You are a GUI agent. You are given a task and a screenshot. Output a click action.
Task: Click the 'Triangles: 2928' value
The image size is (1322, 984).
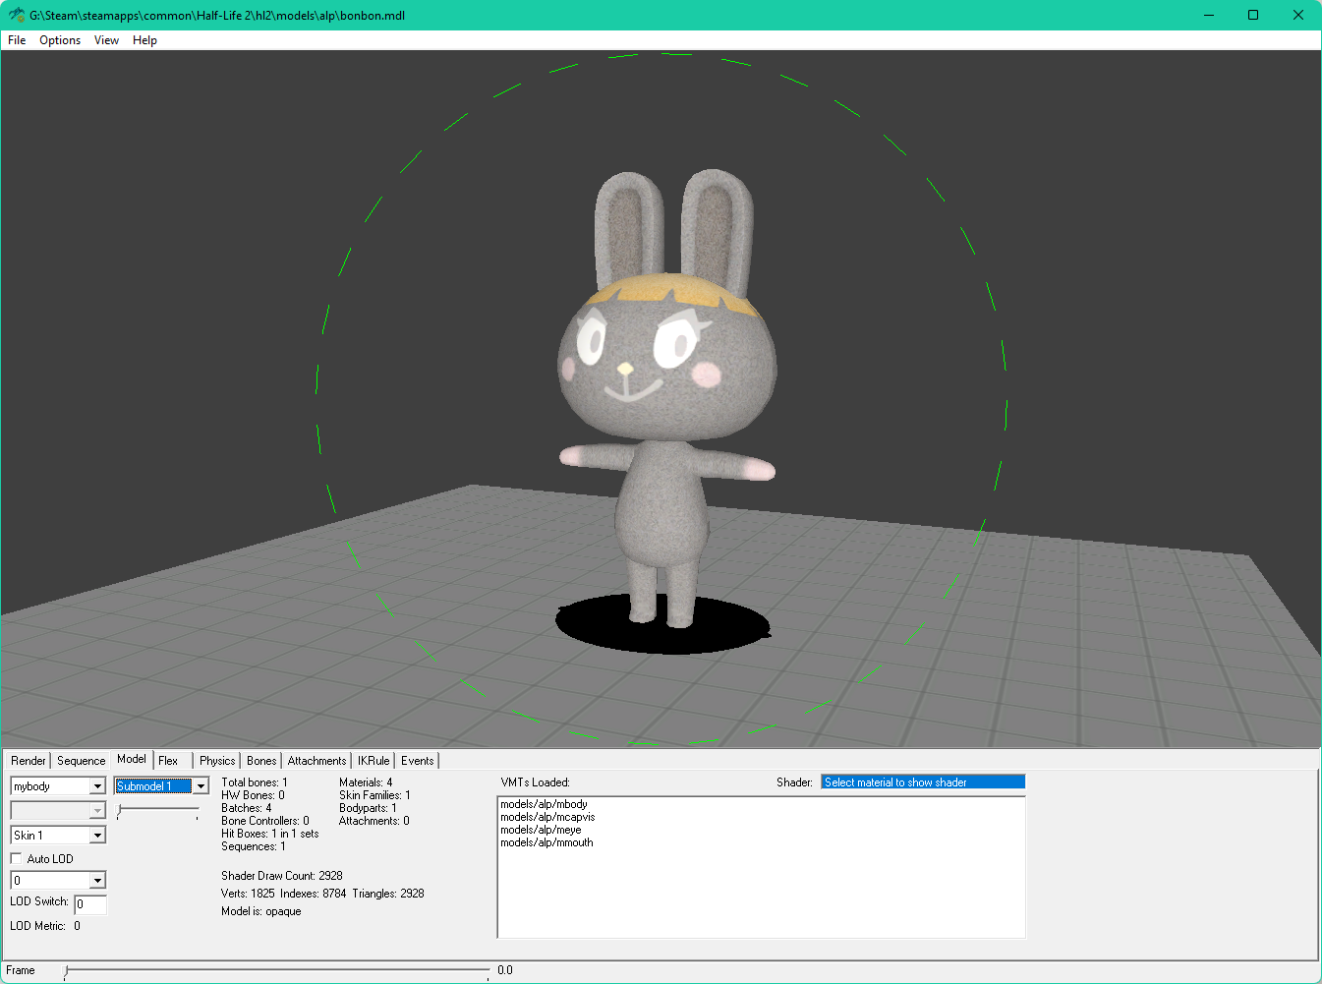pos(388,894)
